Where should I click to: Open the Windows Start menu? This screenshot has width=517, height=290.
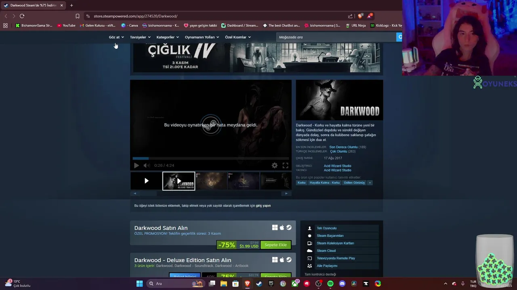(x=139, y=284)
